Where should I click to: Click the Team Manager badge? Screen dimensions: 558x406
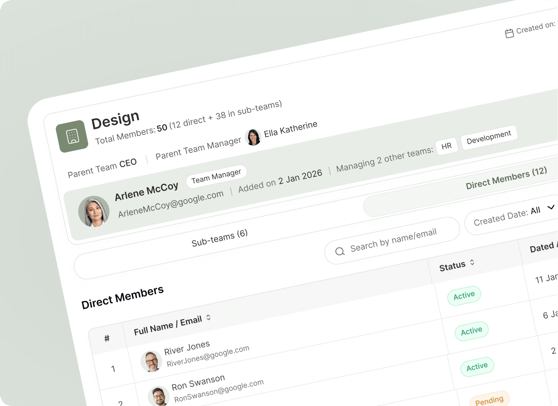coord(216,176)
